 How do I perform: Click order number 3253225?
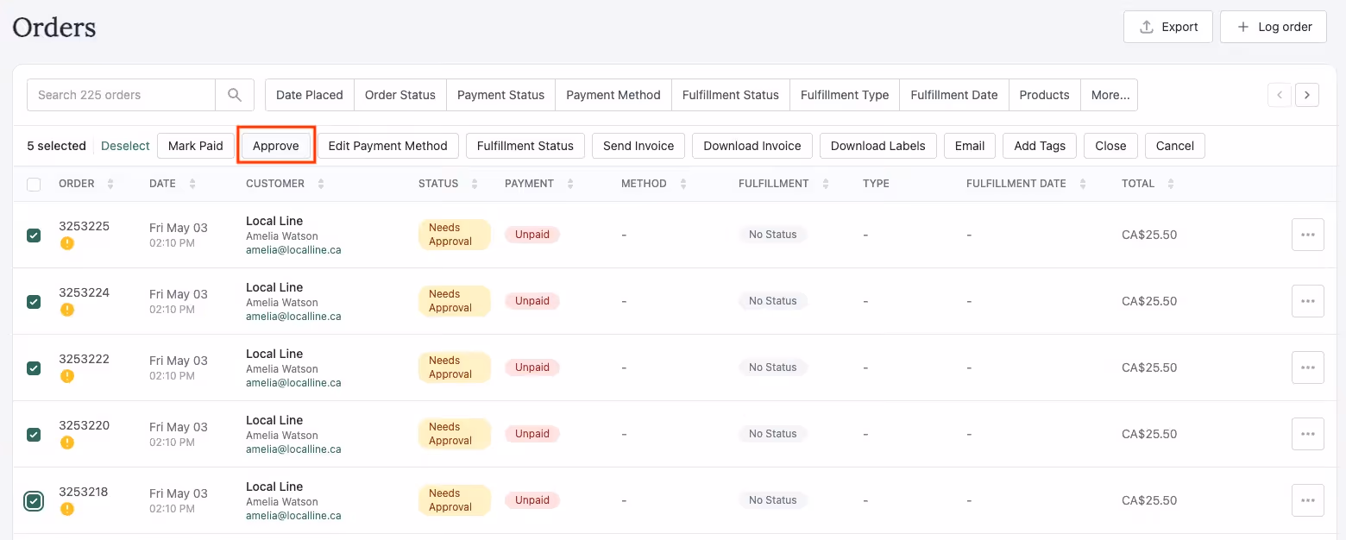point(84,226)
